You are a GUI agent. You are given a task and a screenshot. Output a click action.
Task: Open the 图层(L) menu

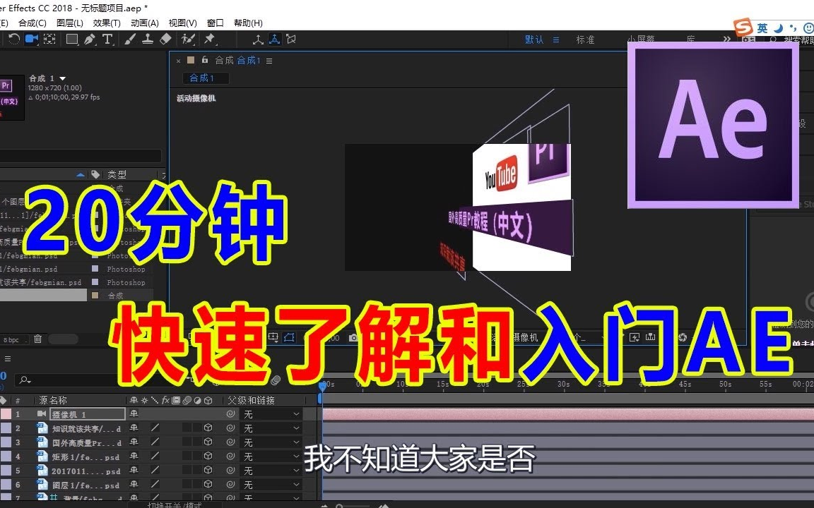point(69,22)
